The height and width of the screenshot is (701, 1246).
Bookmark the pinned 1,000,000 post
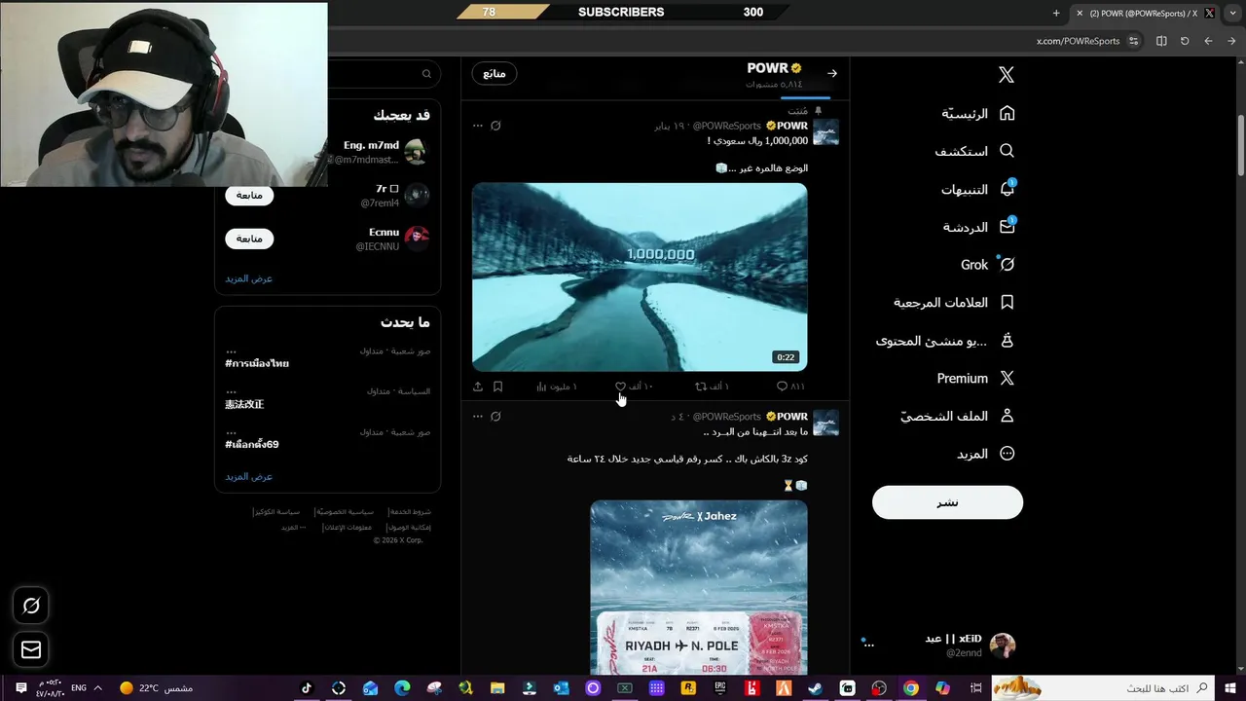pos(497,387)
